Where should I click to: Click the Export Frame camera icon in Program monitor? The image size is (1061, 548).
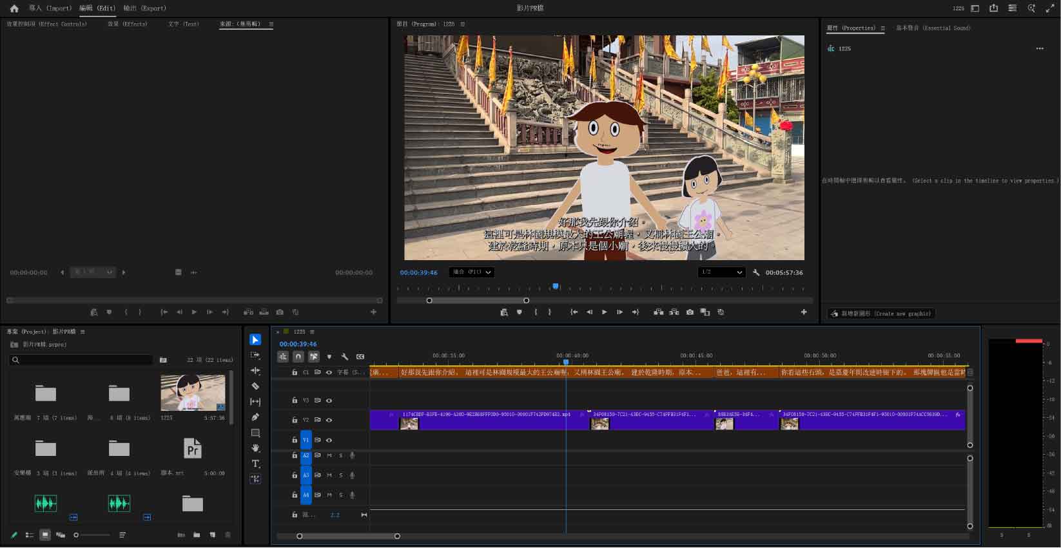coord(690,312)
